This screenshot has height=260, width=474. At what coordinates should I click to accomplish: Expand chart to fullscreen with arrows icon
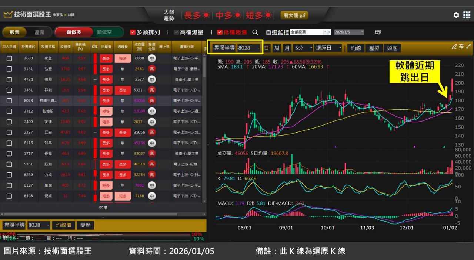click(x=468, y=47)
